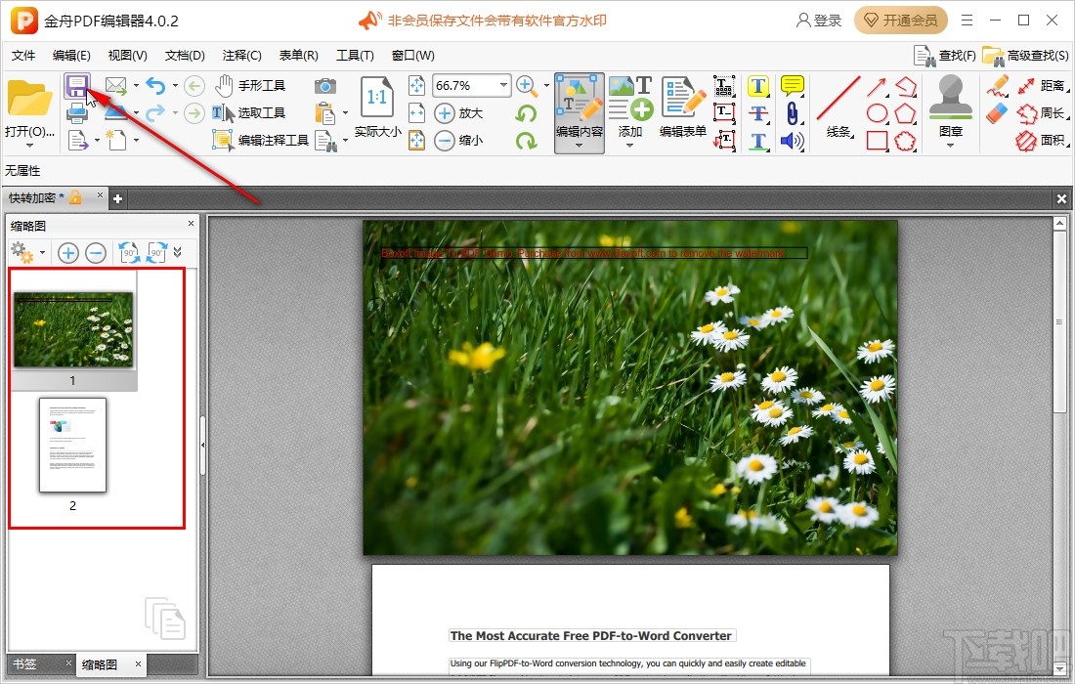Open the 文件 menu

23,56
